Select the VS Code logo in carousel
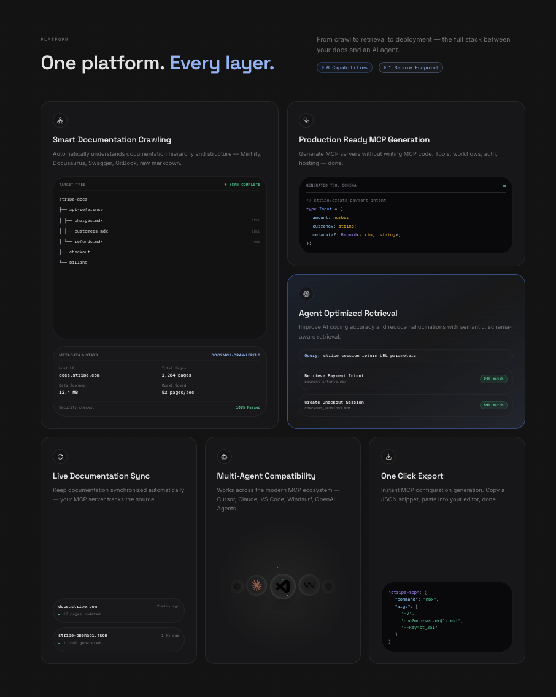Screen dimensions: 556x697 (x=283, y=587)
